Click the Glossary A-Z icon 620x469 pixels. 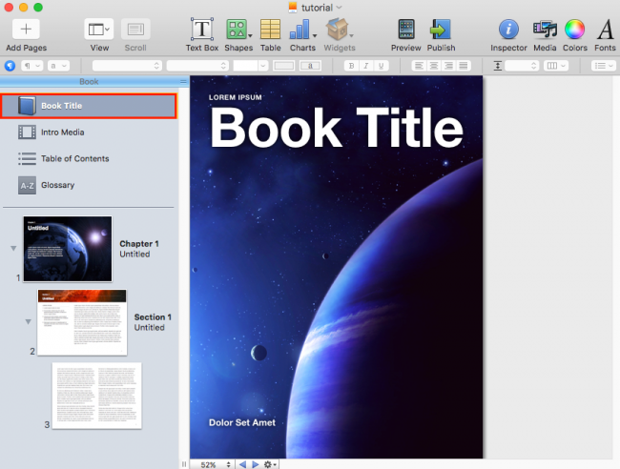[x=27, y=185]
